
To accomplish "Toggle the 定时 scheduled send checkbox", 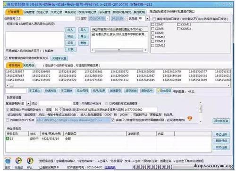I will pos(78,18).
